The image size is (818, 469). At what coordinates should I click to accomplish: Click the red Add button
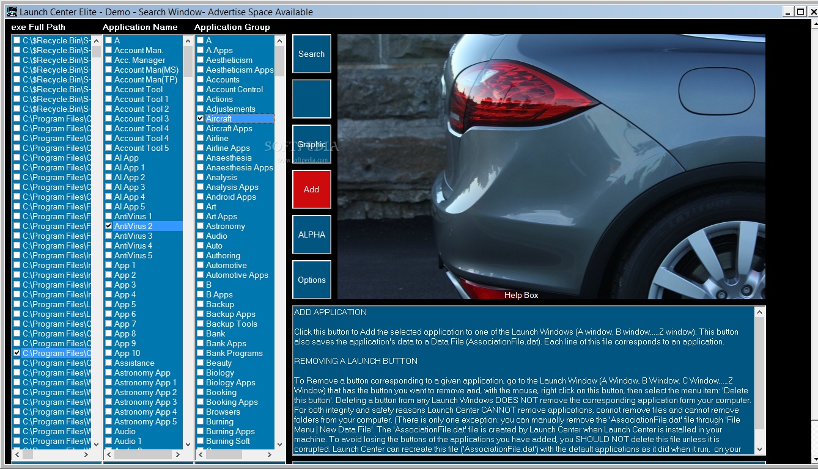tap(312, 189)
